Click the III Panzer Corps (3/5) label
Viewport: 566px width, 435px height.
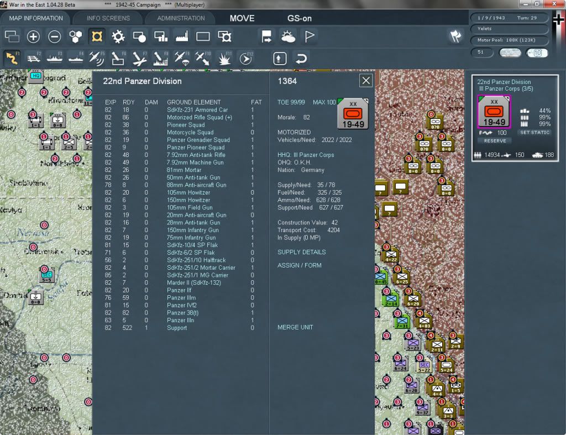pyautogui.click(x=506, y=89)
